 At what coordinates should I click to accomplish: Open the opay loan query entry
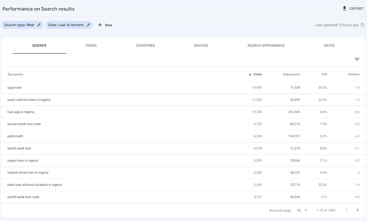click(15, 88)
